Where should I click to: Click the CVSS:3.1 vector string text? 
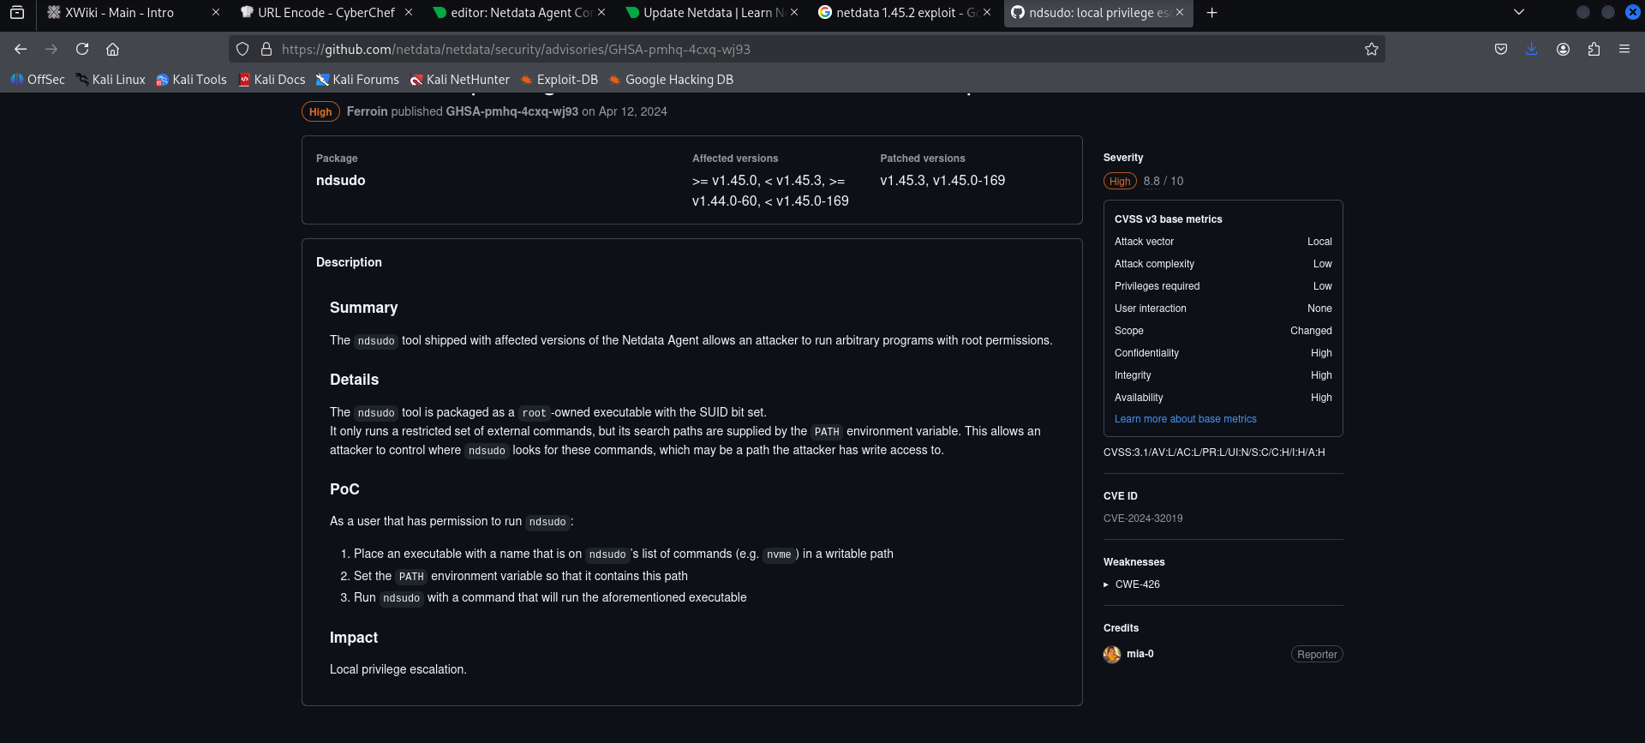1214,452
